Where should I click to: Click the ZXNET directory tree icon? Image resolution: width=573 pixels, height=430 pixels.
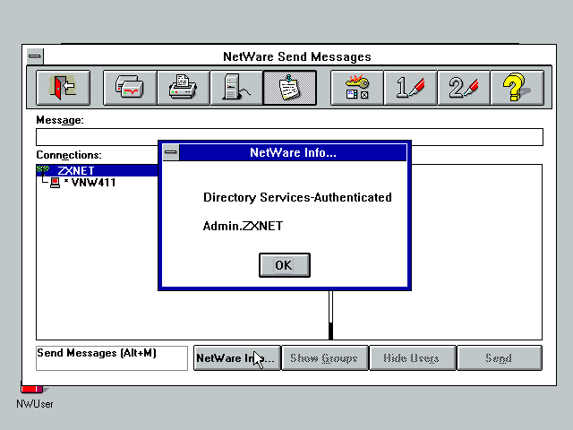43,170
